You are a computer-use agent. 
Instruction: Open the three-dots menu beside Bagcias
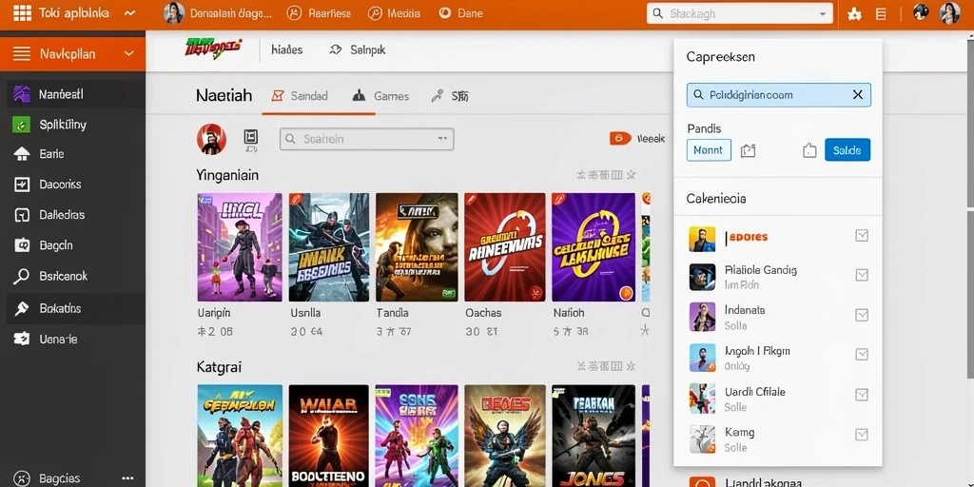click(x=128, y=478)
